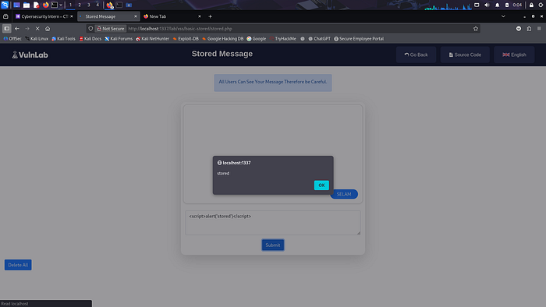Open the Firefox account icon
The image size is (546, 307).
tap(519, 29)
